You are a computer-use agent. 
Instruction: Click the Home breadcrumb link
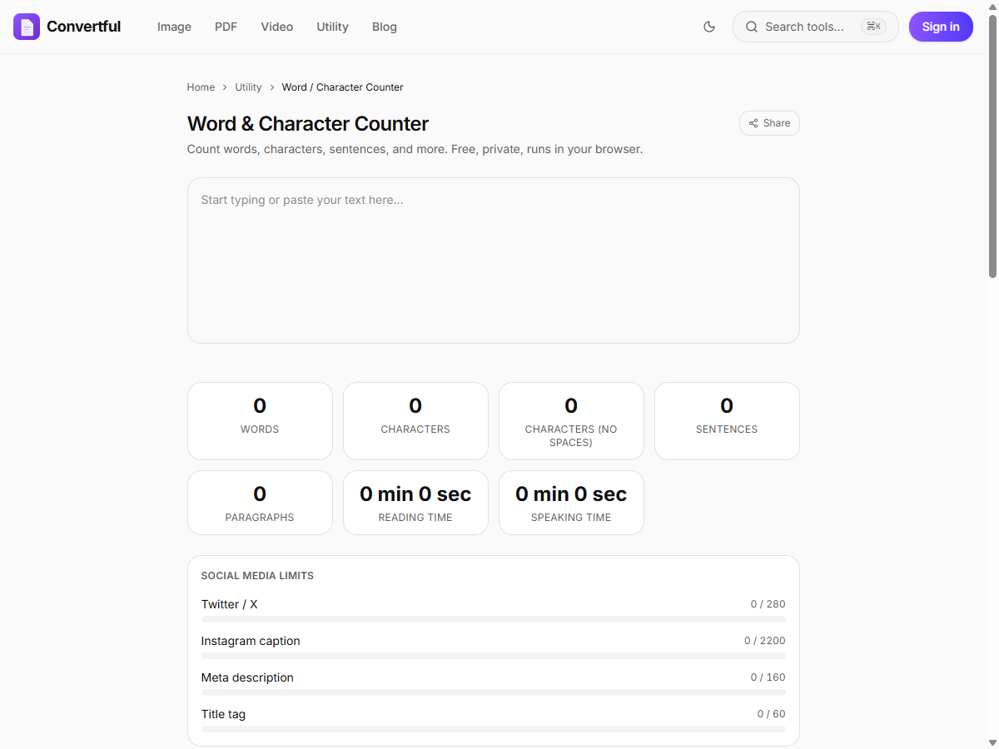(x=201, y=87)
